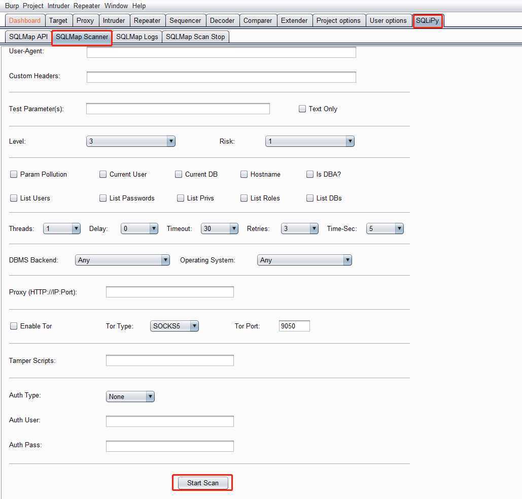Click the Auth User text field

(170, 421)
